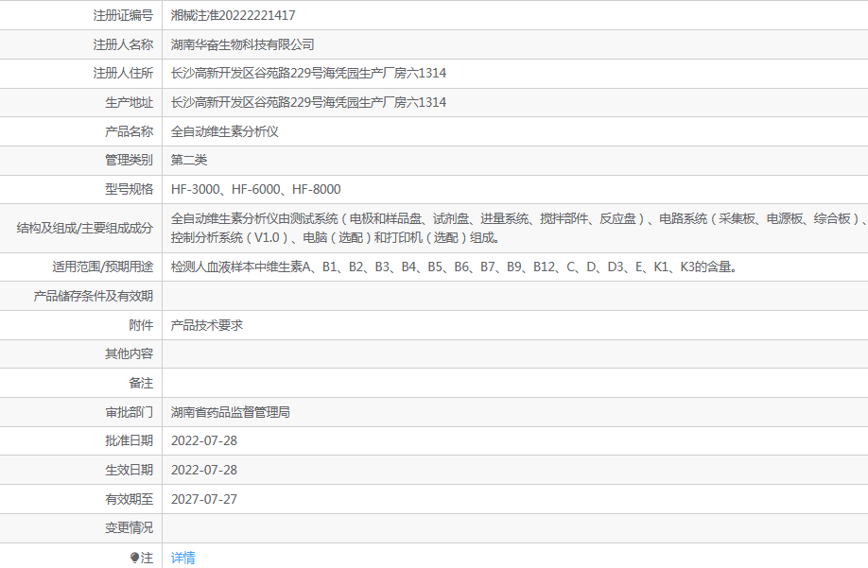The width and height of the screenshot is (868, 568).
Task: Click the 注册人名称 label
Action: [123, 44]
